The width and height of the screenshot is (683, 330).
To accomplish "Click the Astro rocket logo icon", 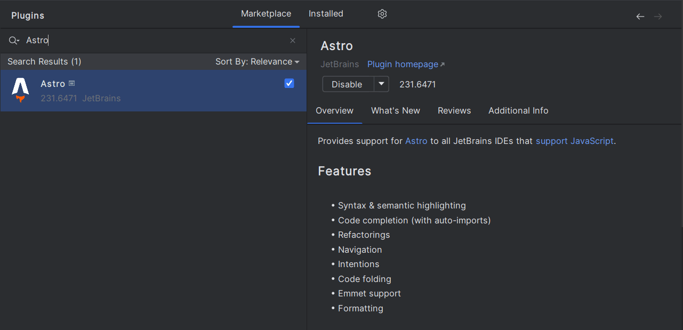I will (x=20, y=90).
